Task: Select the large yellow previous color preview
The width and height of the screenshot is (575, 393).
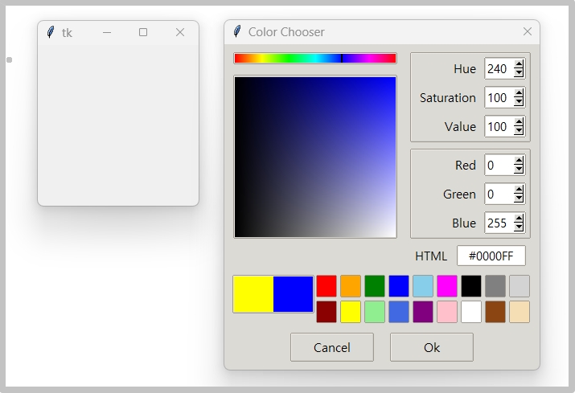Action: click(x=253, y=294)
